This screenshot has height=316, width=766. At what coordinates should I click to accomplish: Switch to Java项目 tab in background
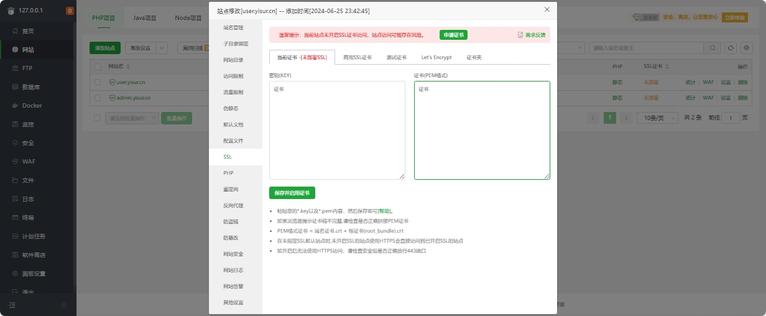pyautogui.click(x=145, y=18)
